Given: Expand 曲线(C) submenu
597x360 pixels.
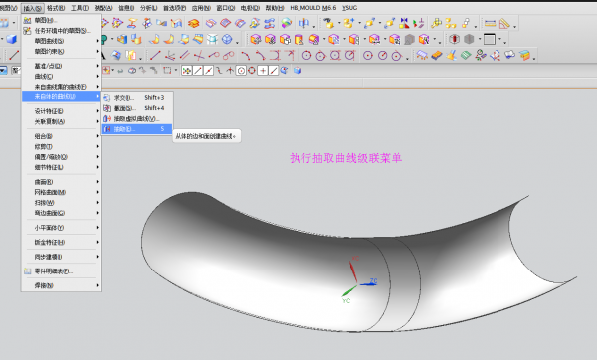Looking at the screenshot, I should (61, 77).
